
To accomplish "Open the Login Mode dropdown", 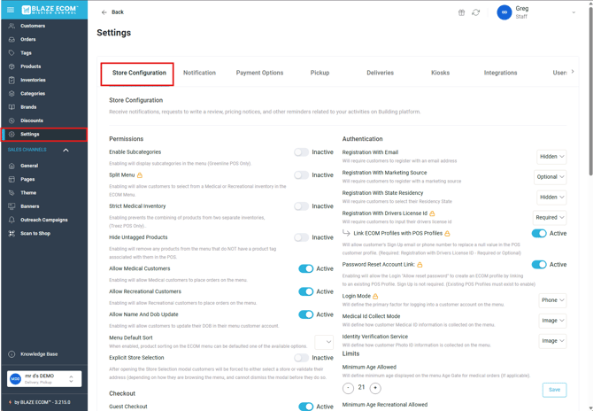I will (x=552, y=300).
